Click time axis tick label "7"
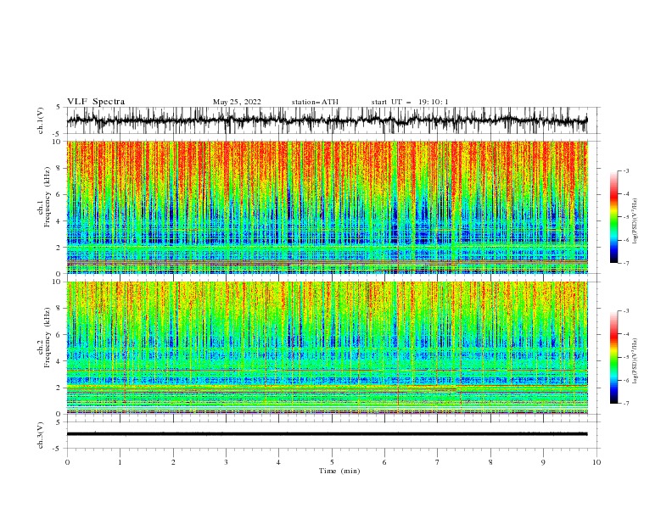Image resolution: width=672 pixels, height=519 pixels. coord(438,462)
